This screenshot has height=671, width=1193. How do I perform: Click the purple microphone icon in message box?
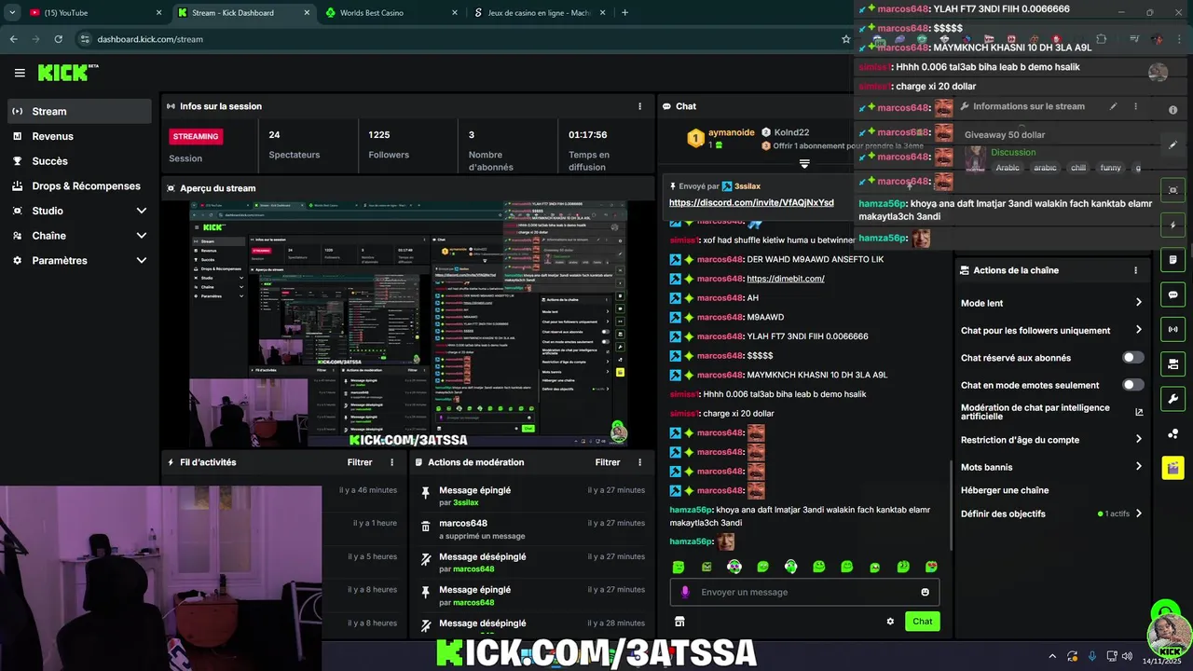[685, 592]
